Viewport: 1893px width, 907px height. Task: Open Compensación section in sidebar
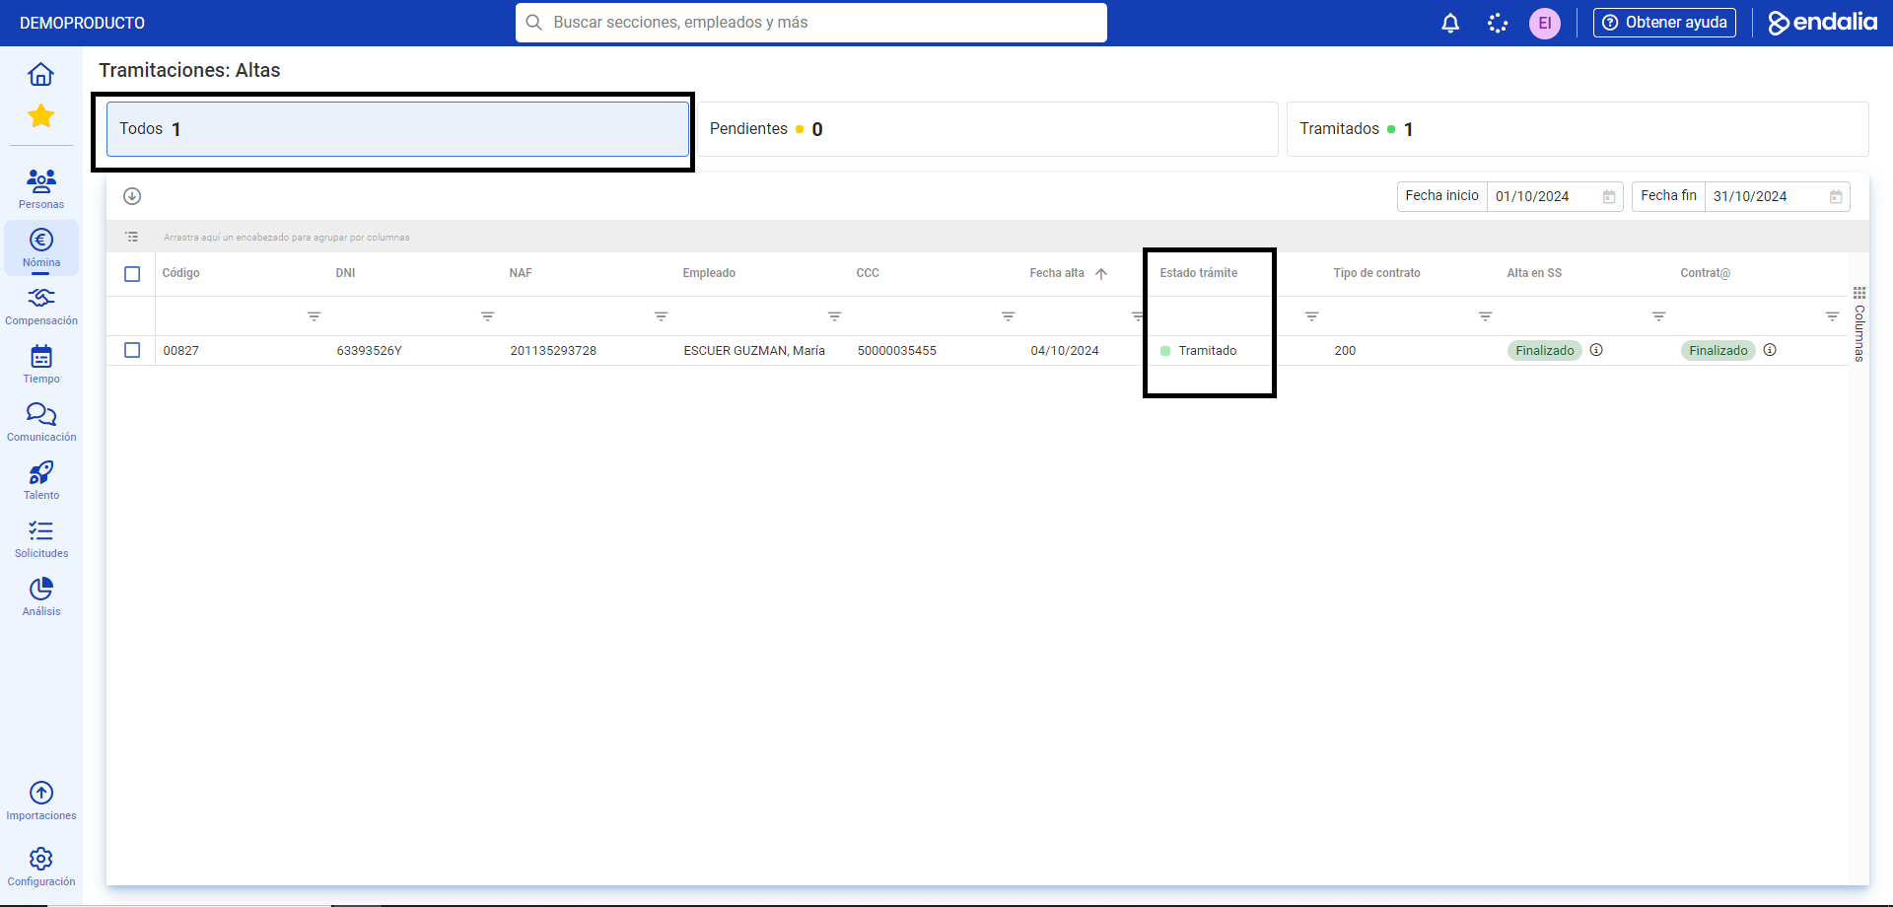pyautogui.click(x=41, y=306)
